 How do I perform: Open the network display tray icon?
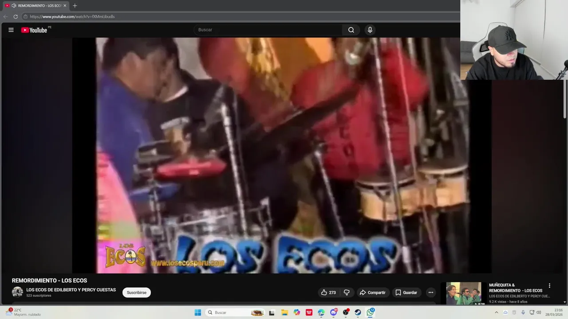pos(532,312)
